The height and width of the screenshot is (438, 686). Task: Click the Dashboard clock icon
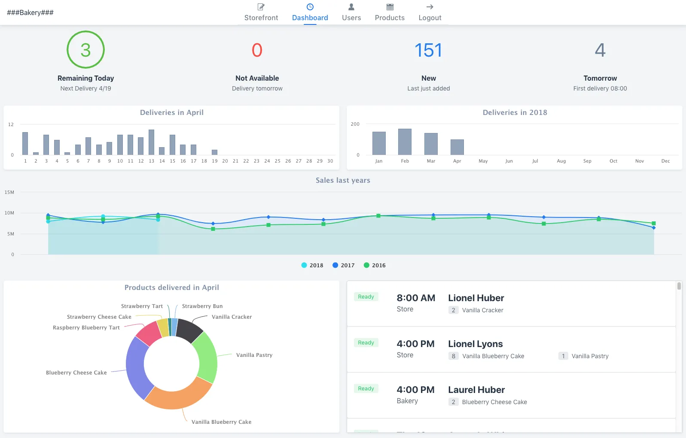point(310,7)
